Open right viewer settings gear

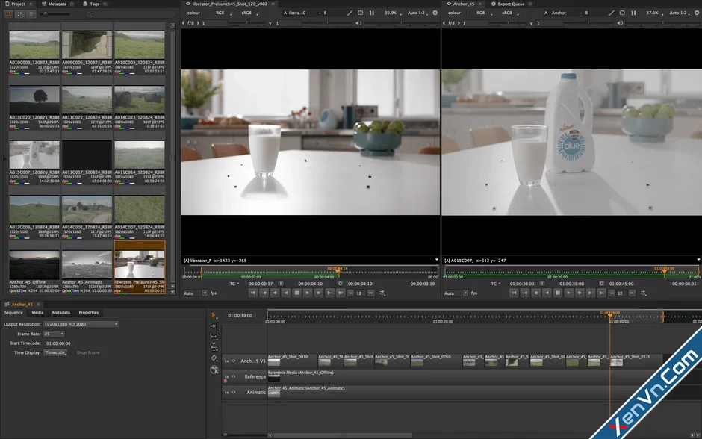tap(697, 13)
